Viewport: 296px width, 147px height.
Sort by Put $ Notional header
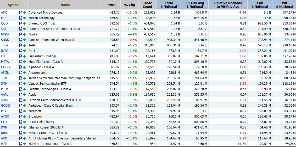pos(284,5)
